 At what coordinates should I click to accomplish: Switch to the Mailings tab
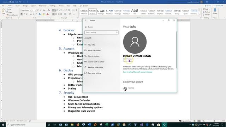53,6
